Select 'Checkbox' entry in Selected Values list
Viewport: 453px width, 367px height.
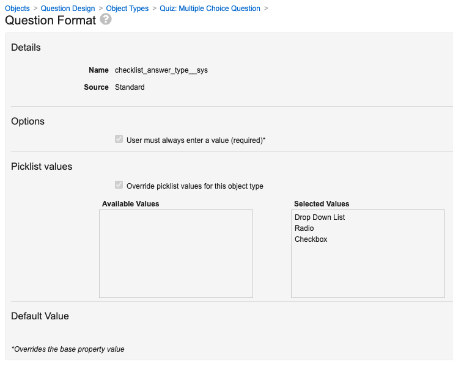[x=311, y=239]
